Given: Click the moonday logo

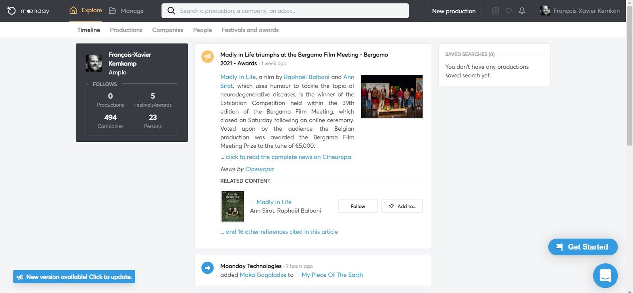Looking at the screenshot, I should point(28,11).
